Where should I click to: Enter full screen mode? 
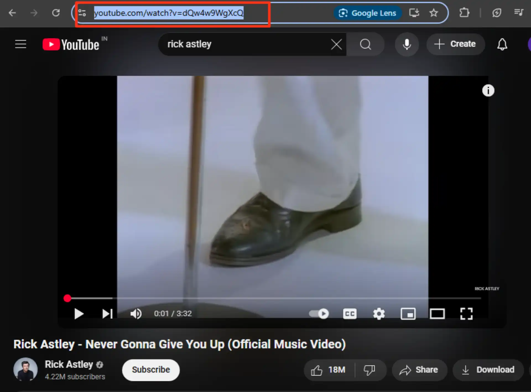466,314
